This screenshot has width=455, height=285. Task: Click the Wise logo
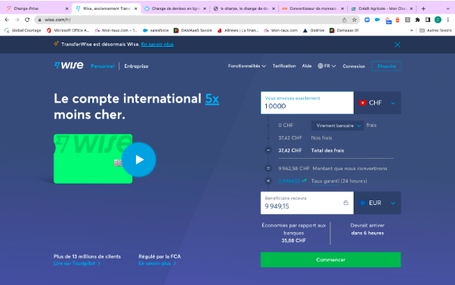[69, 66]
